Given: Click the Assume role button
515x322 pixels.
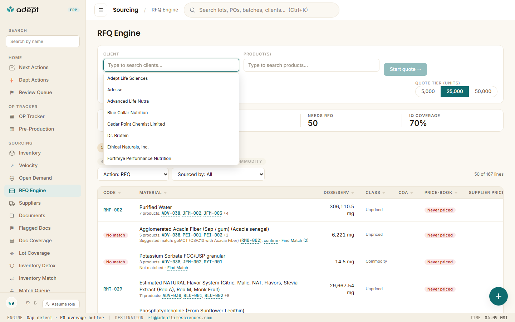Looking at the screenshot, I should tap(61, 304).
